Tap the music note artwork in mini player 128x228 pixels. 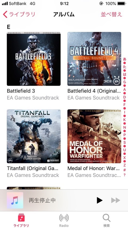tap(15, 201)
